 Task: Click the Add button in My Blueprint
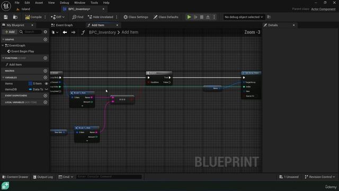(x=10, y=32)
